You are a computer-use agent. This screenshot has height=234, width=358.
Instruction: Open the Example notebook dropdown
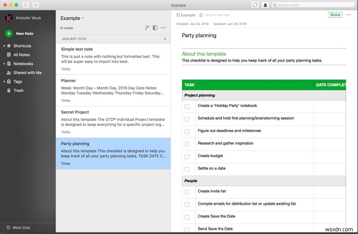click(x=72, y=18)
